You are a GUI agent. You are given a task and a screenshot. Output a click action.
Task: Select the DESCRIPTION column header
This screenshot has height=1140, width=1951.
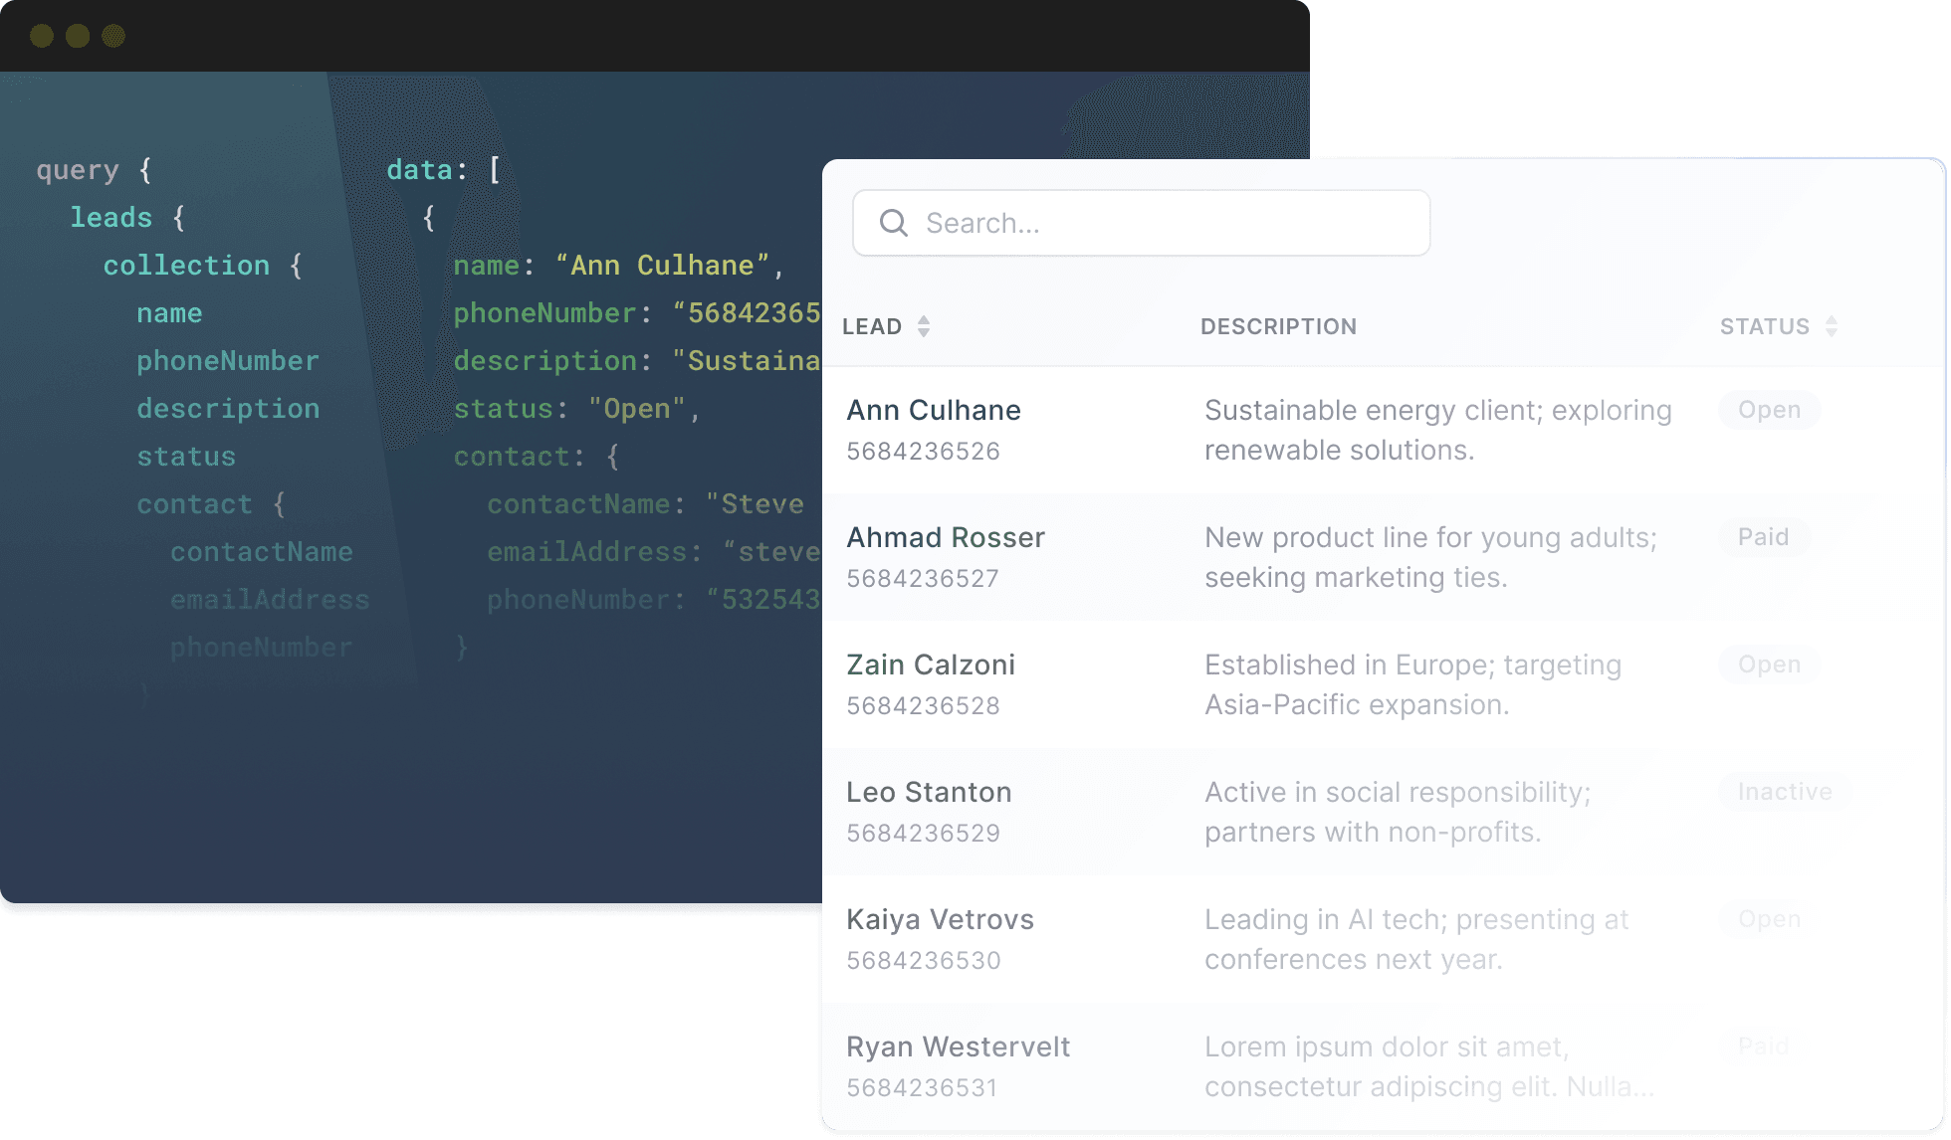coord(1279,326)
